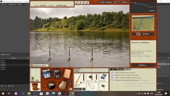Click the taskbar clock 11:28
170x96 pixels.
click(159, 92)
